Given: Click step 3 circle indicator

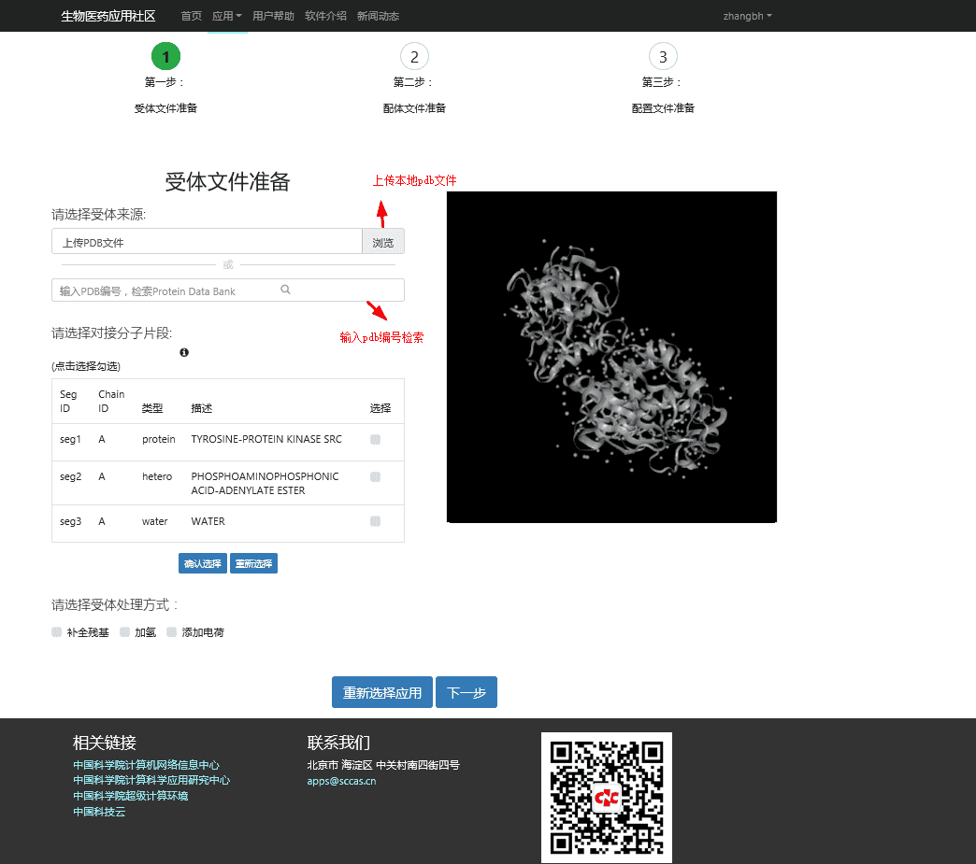Looking at the screenshot, I should pos(663,57).
